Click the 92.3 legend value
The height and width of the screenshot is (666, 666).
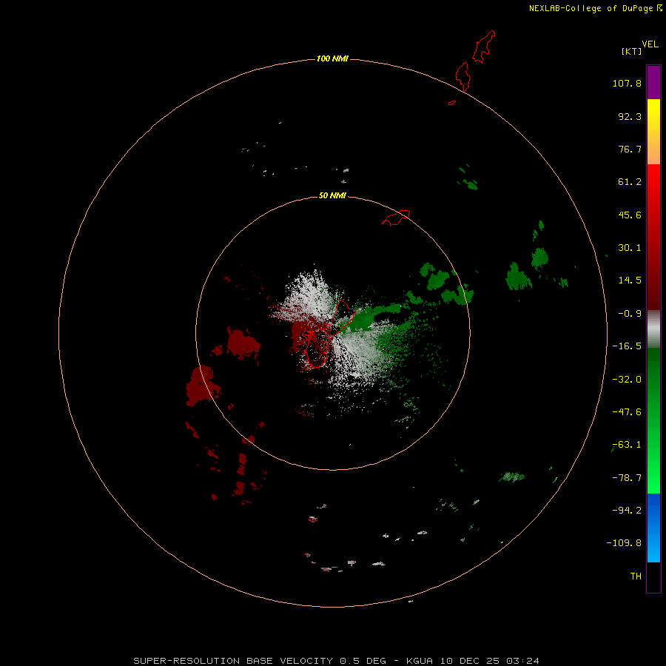(630, 116)
